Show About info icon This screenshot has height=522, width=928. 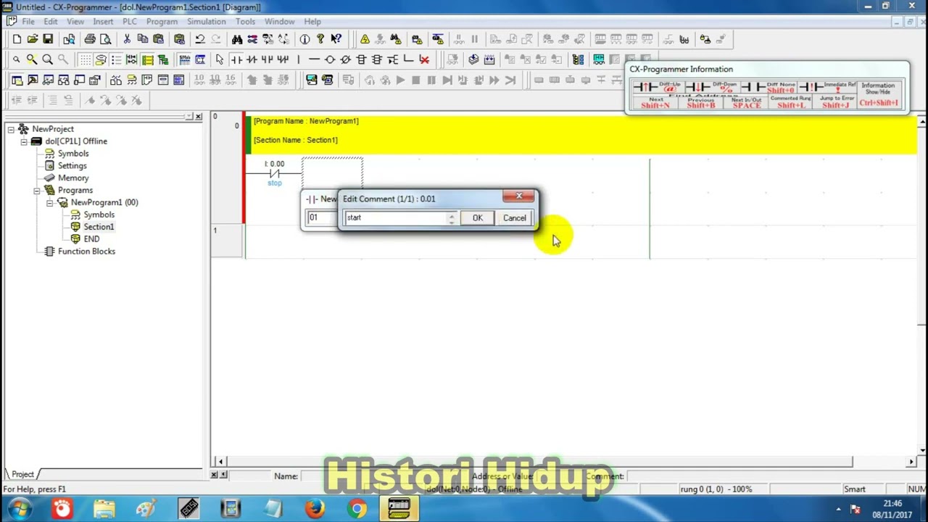304,39
